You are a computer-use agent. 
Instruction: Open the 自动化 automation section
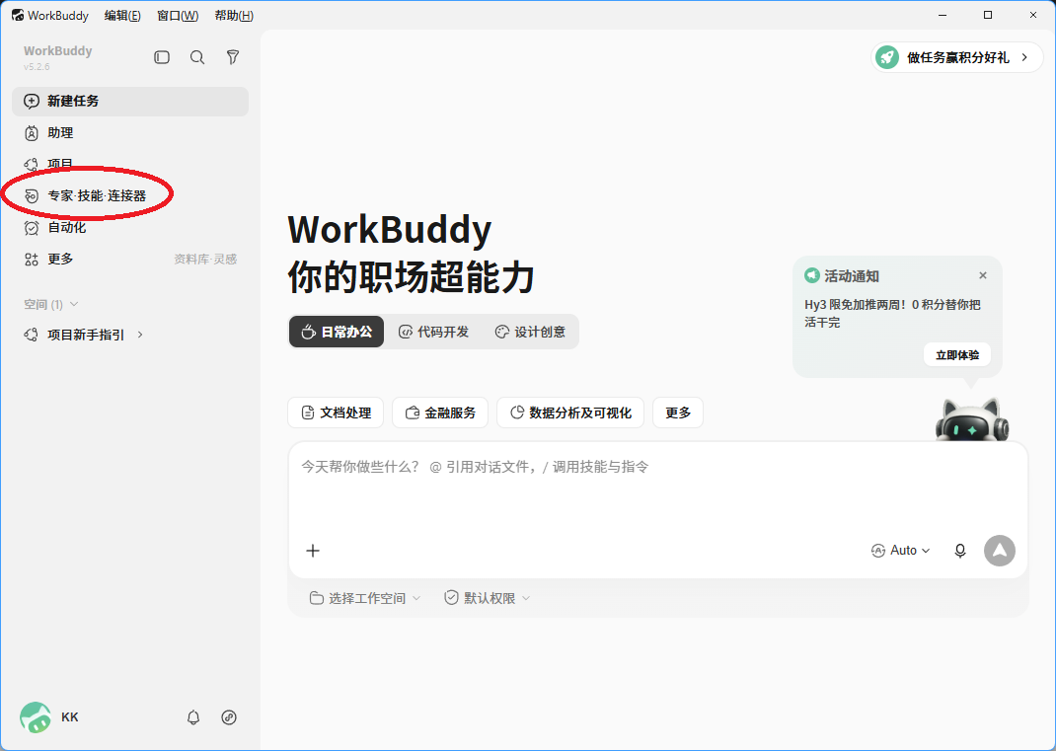[130, 227]
